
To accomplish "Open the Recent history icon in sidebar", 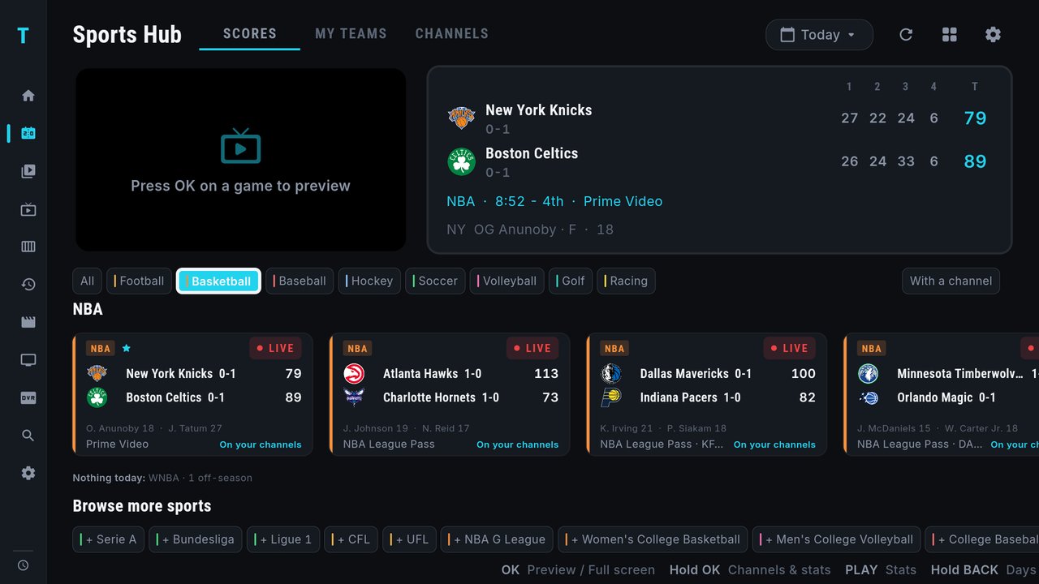I will pos(28,285).
